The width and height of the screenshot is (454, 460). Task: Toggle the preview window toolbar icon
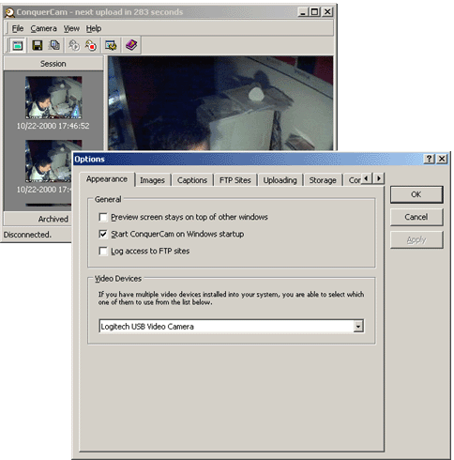click(x=18, y=46)
